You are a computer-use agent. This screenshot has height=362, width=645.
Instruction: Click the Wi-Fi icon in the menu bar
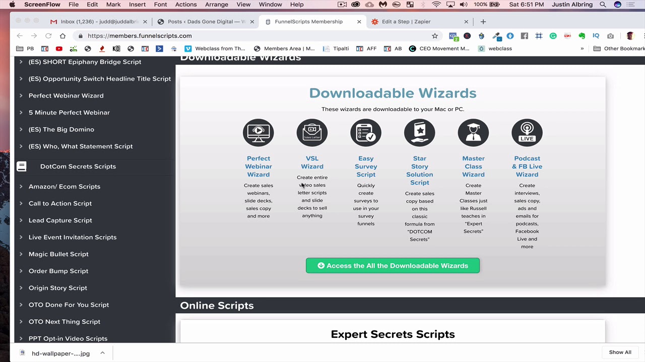(x=436, y=5)
